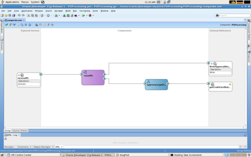Open the Applications menu in top panel
Viewport: 251px width, 157px height.
click(x=12, y=2)
